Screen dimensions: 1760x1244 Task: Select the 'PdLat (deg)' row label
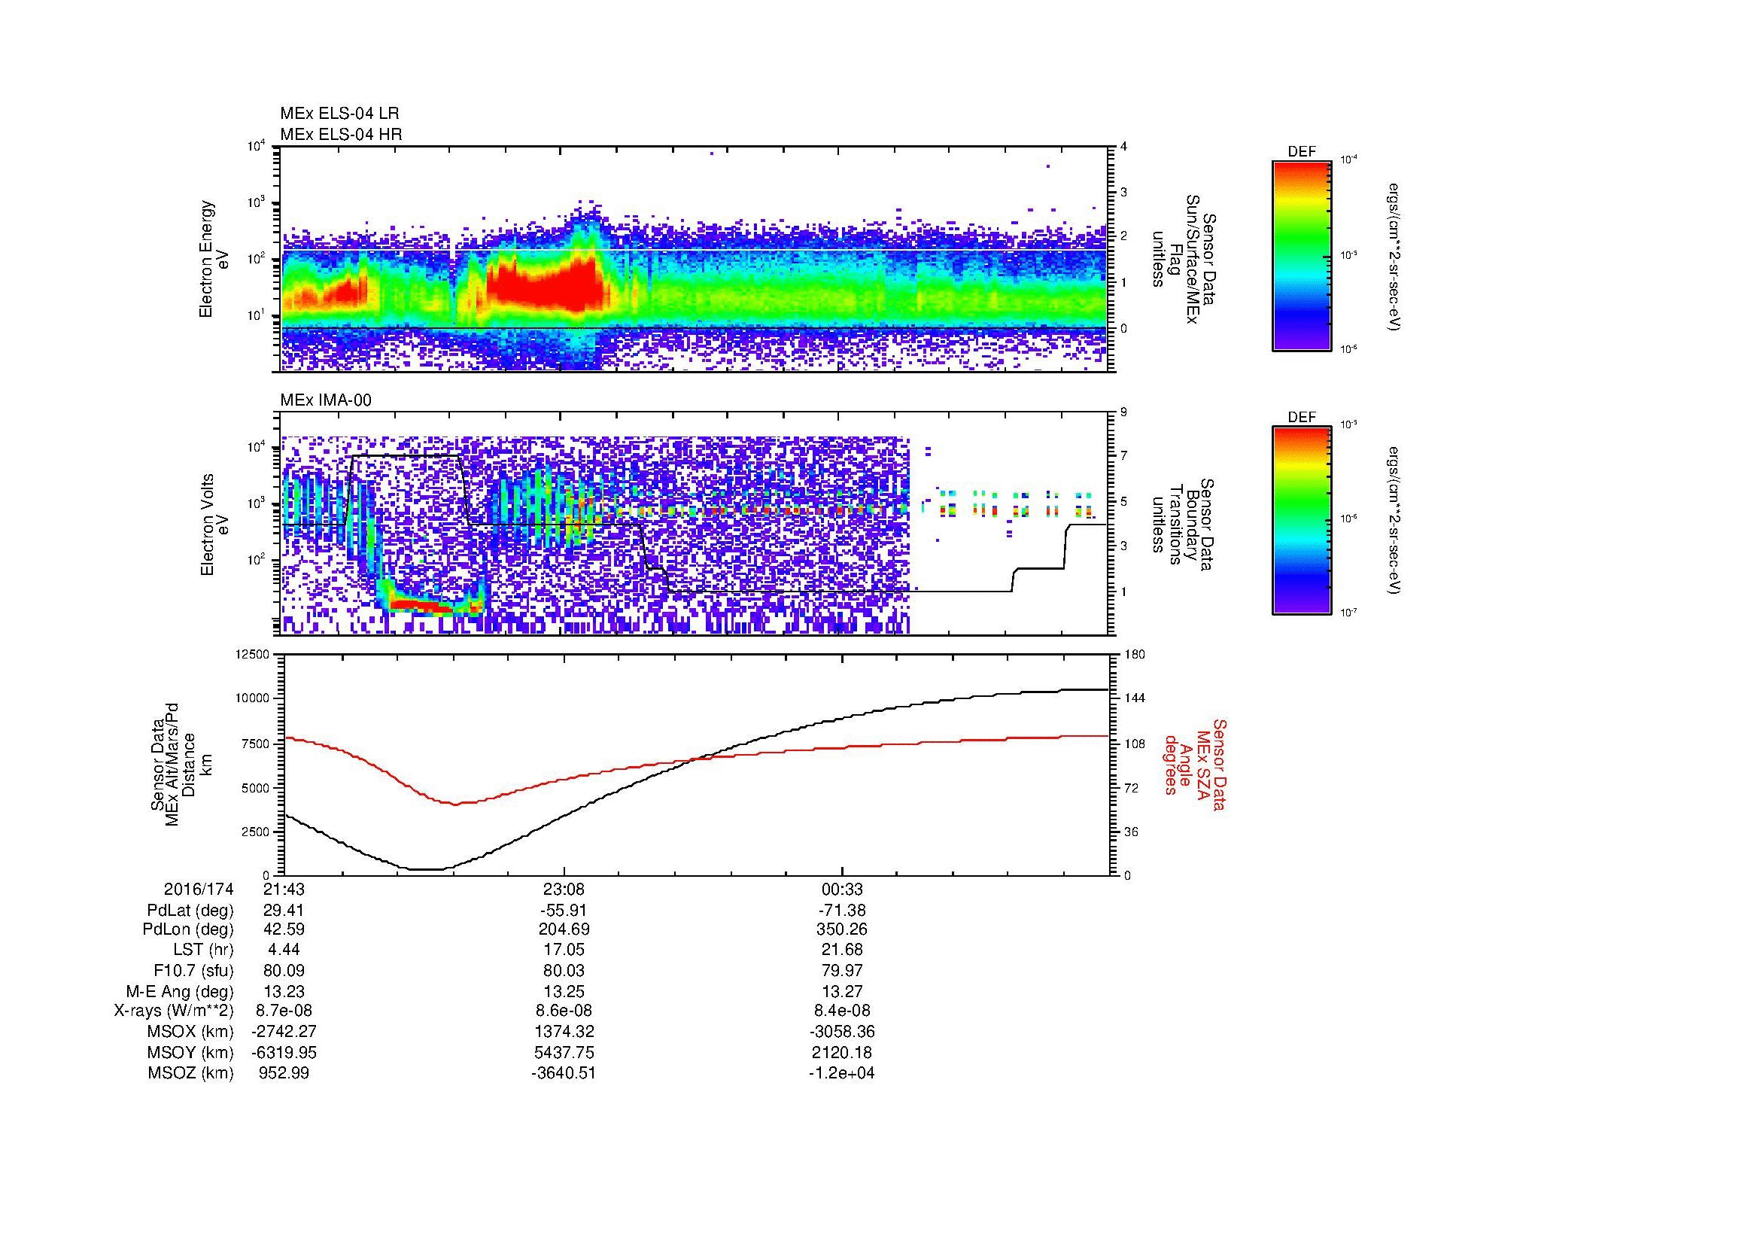(190, 911)
